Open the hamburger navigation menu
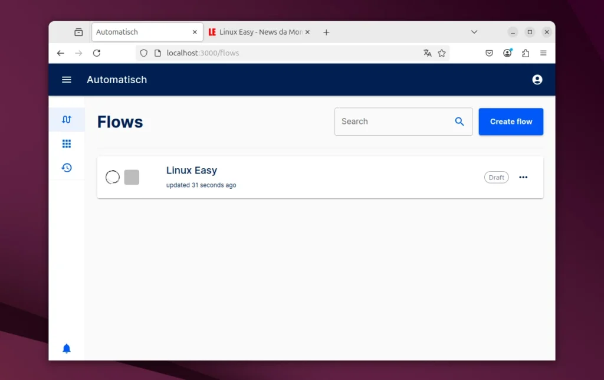Image resolution: width=604 pixels, height=380 pixels. pyautogui.click(x=67, y=80)
